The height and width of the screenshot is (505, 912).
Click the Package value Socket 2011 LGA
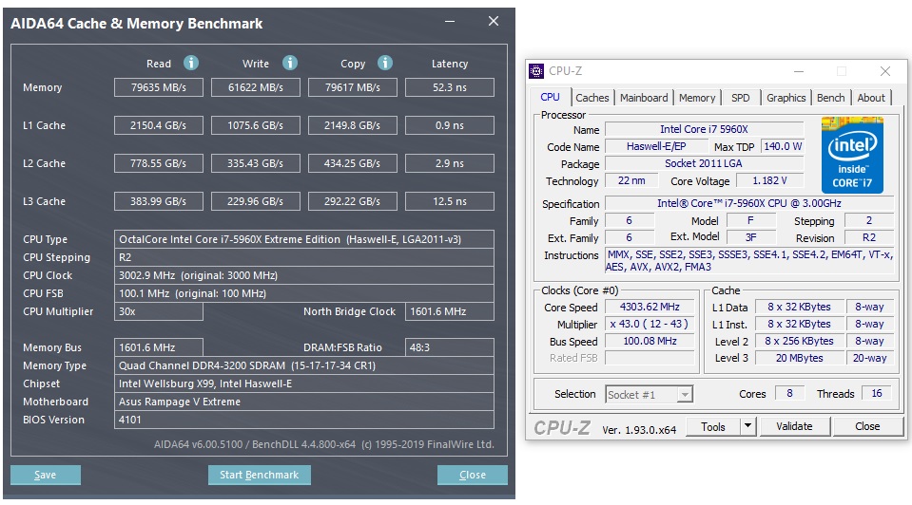[x=705, y=163]
